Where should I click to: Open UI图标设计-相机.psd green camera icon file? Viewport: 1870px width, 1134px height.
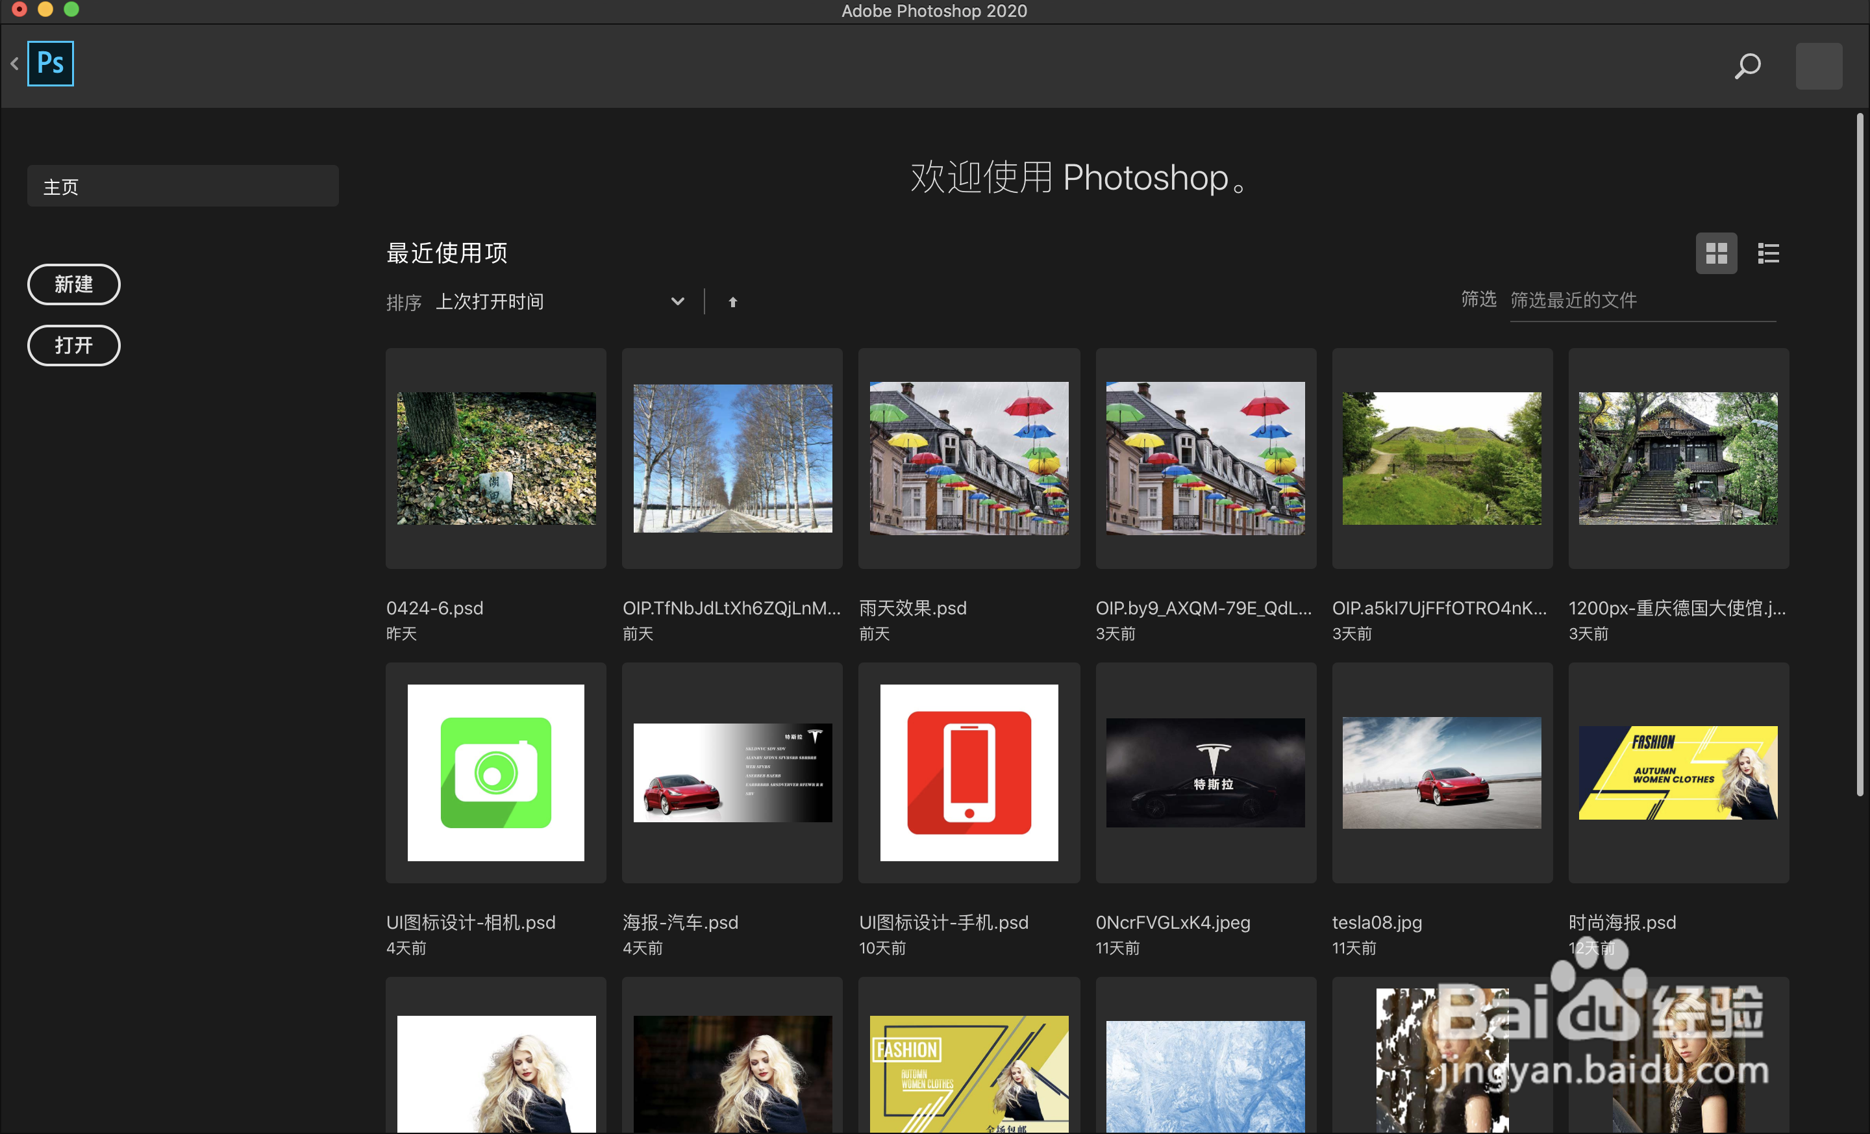495,773
